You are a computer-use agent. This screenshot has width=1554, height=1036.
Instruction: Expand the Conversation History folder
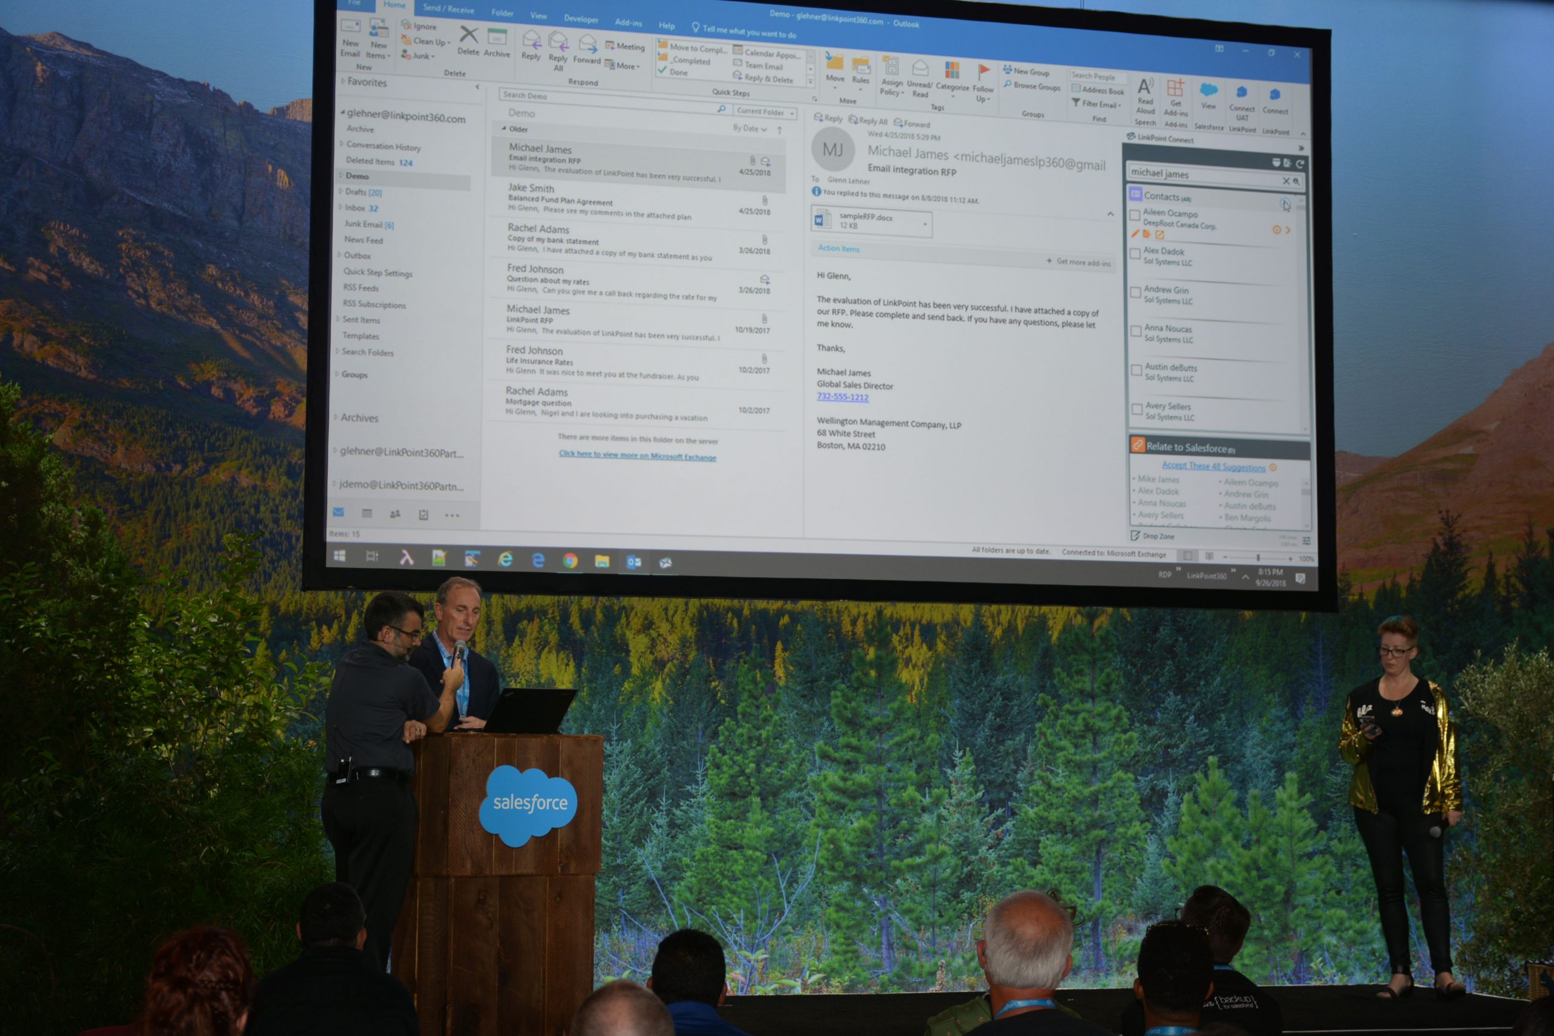pyautogui.click(x=342, y=144)
